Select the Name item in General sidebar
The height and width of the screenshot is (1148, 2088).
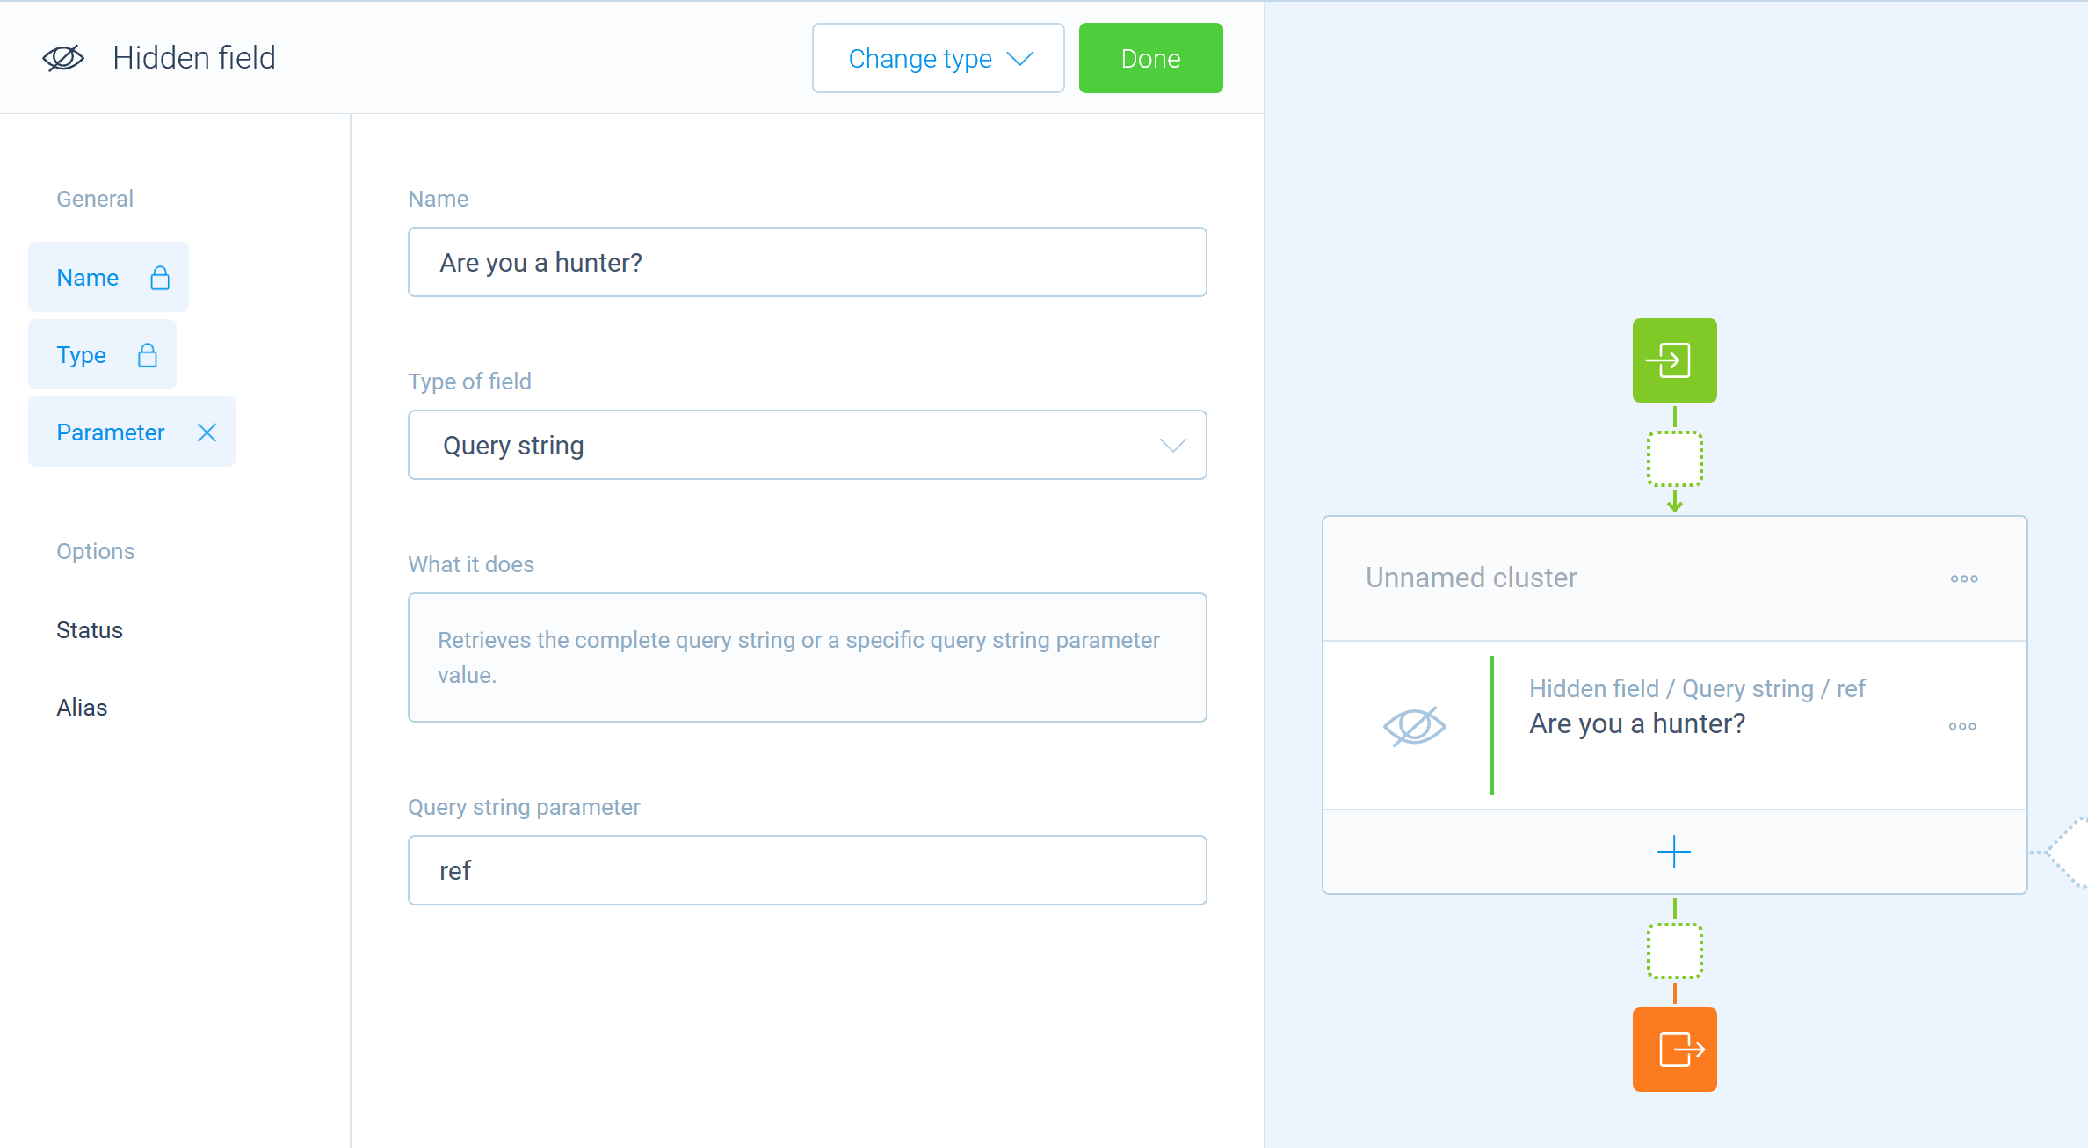click(x=108, y=277)
